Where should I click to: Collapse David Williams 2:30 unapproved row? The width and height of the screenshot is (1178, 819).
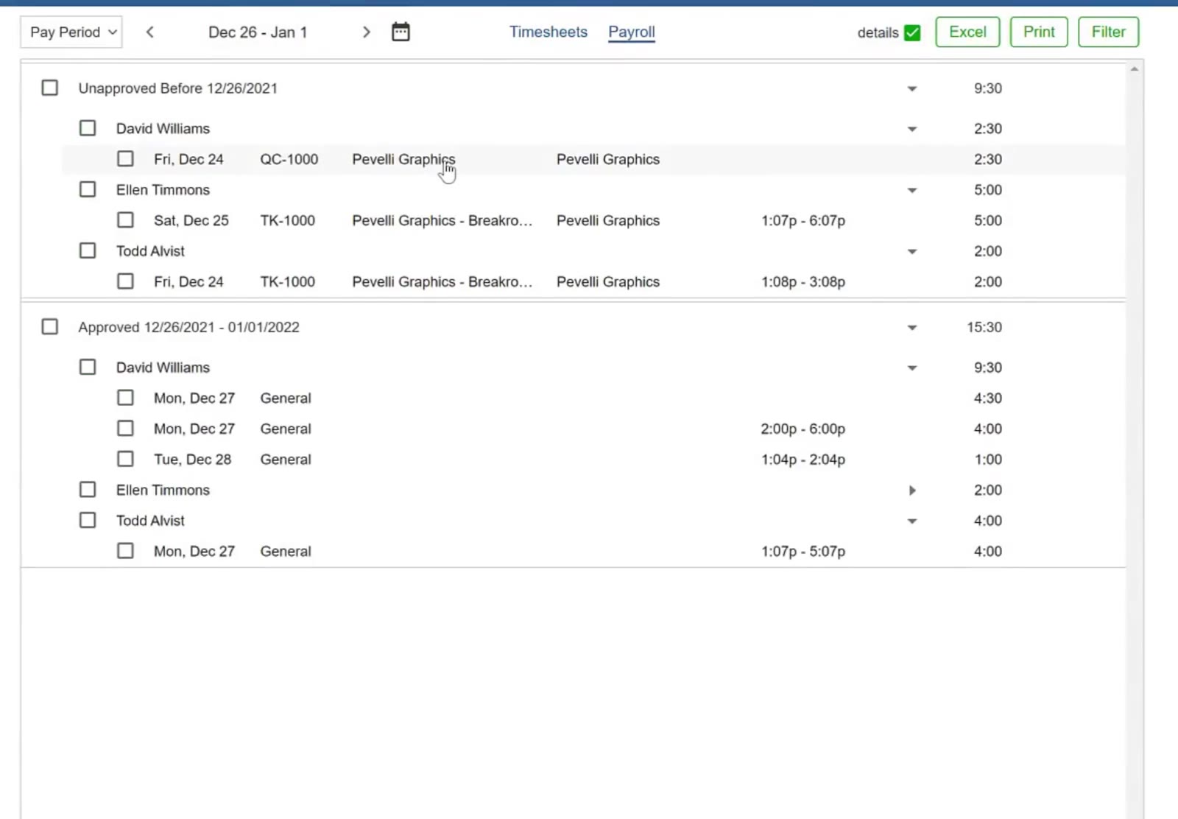pos(912,129)
